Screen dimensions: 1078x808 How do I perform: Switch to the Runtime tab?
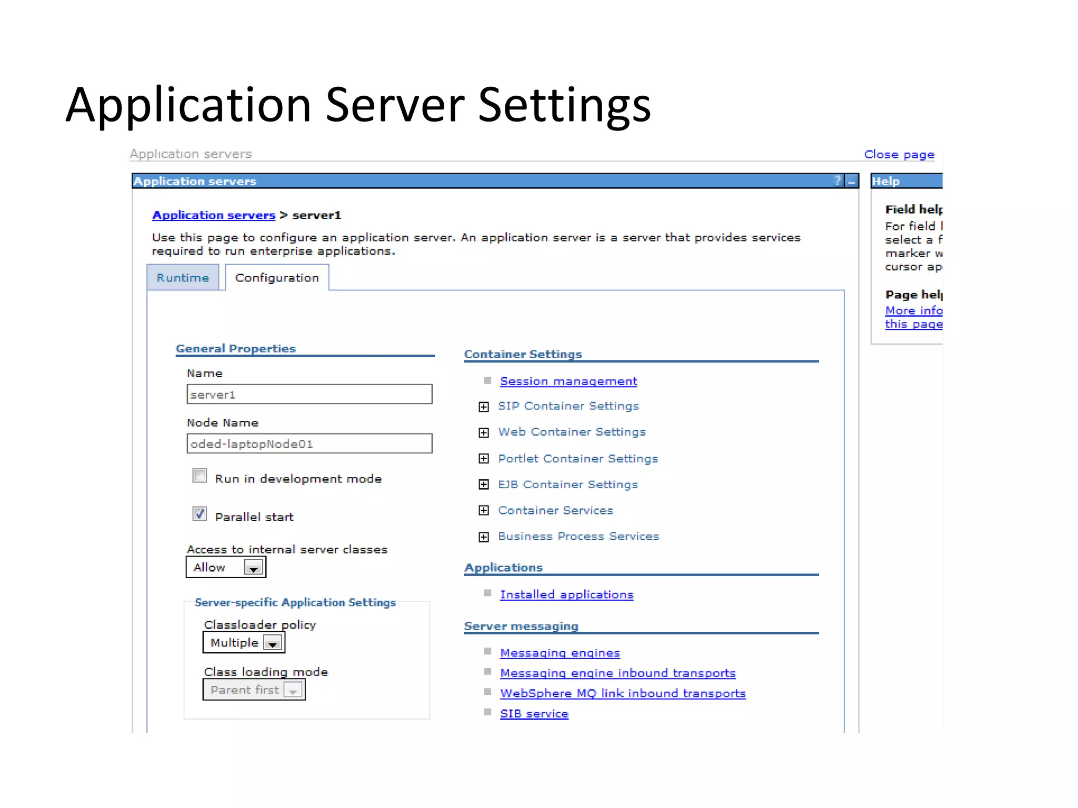click(x=183, y=278)
